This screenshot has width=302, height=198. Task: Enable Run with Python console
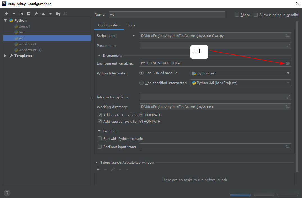[x=100, y=138]
